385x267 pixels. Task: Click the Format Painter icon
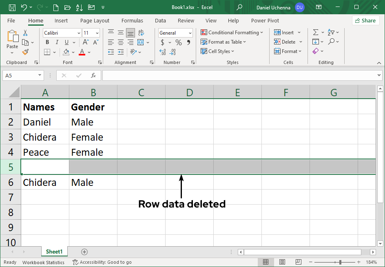[x=24, y=52]
